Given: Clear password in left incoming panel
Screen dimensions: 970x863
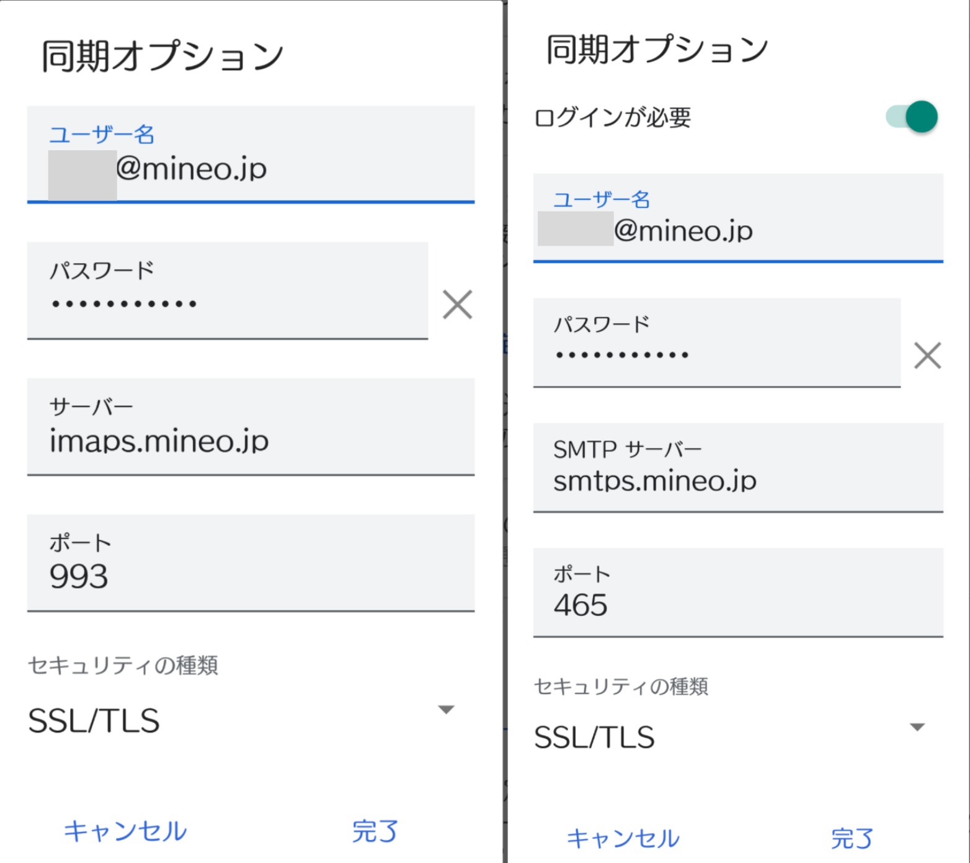Looking at the screenshot, I should pos(457,305).
